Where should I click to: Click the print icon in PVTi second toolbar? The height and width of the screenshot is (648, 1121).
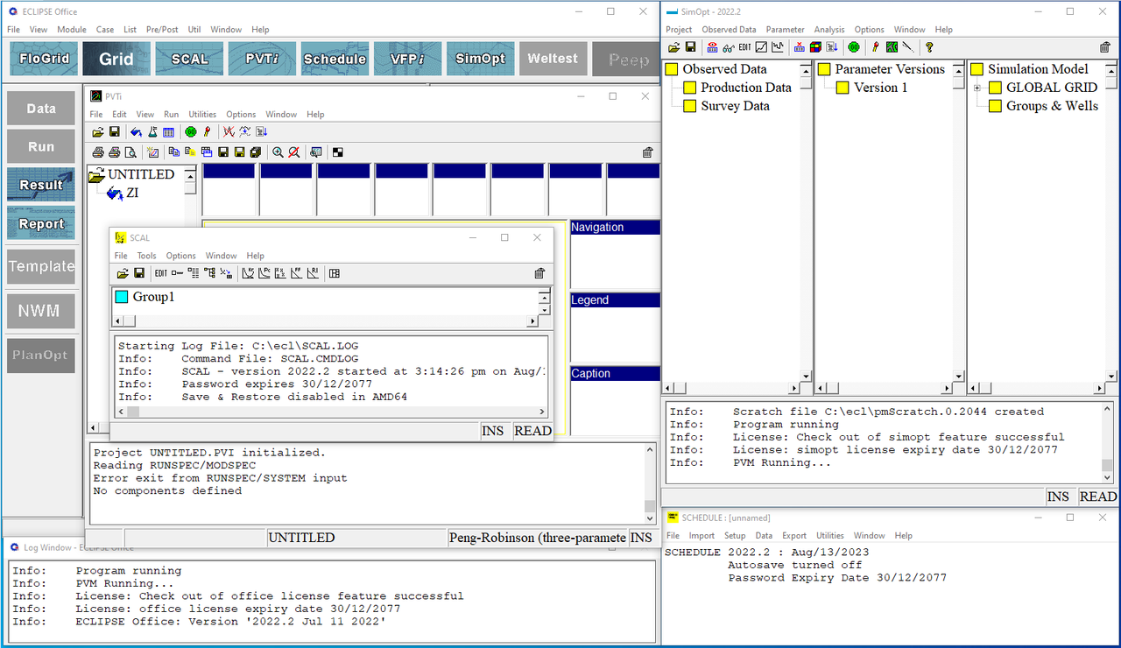(98, 152)
